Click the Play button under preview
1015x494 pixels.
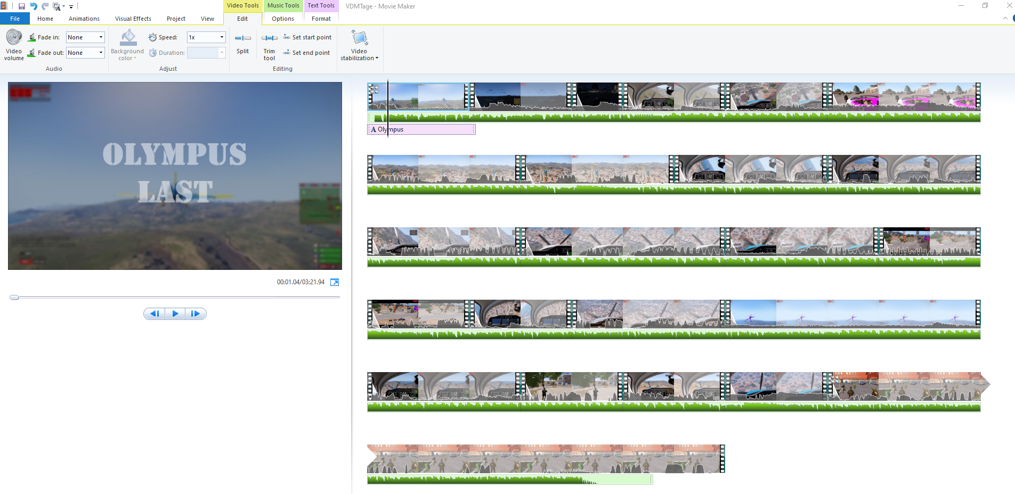175,314
